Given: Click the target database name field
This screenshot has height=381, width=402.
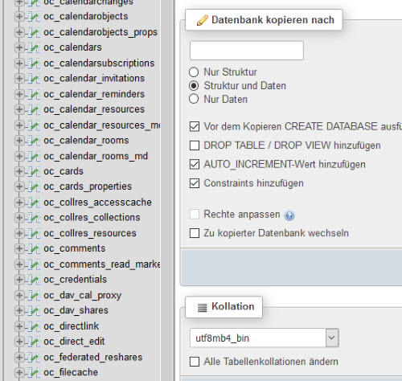Looking at the screenshot, I should point(247,51).
